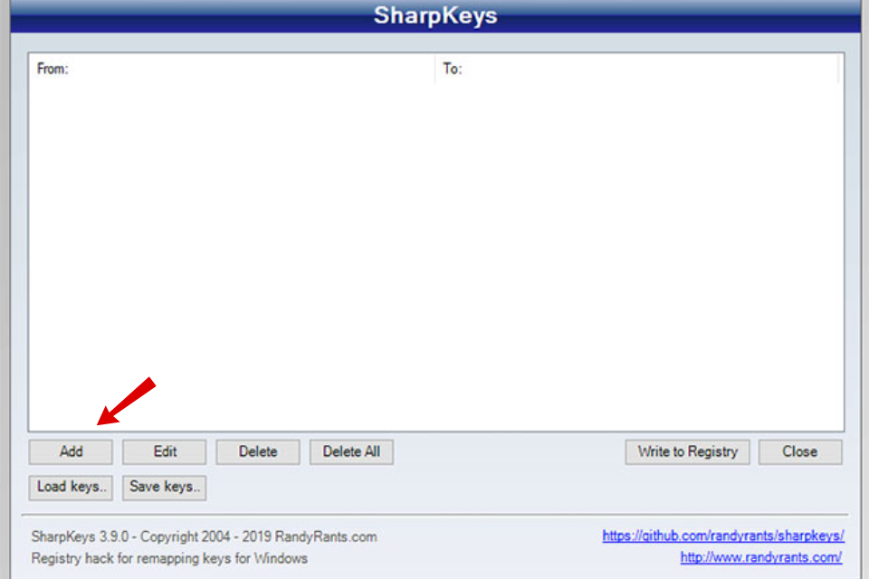The image size is (869, 579).
Task: Click the Edit button
Action: 164,451
